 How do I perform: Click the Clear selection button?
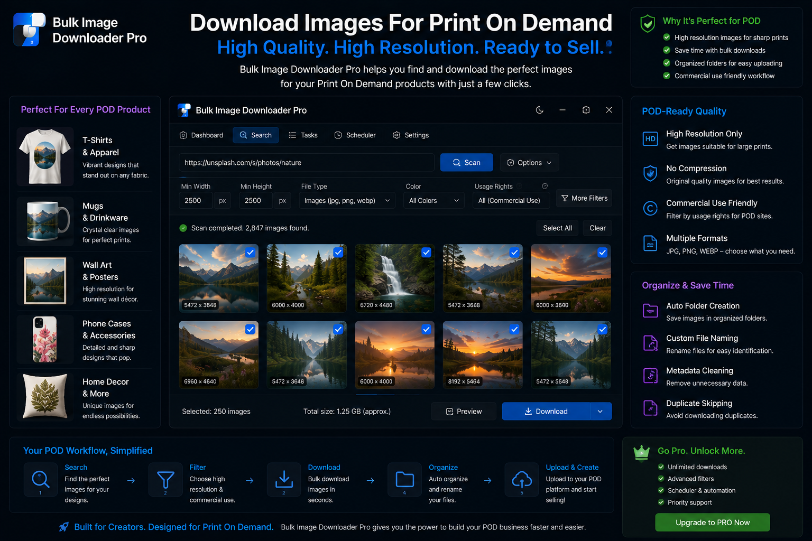coord(597,228)
